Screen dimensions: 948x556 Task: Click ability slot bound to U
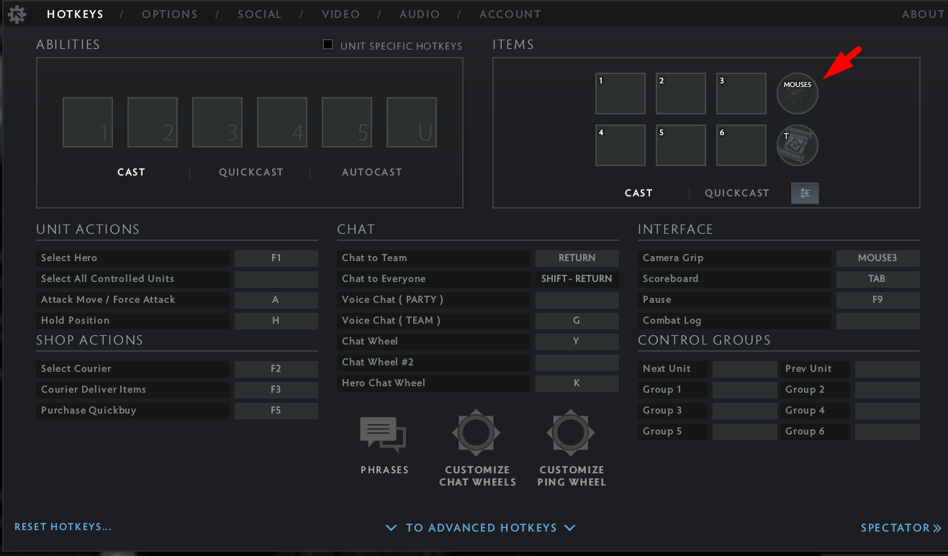[412, 122]
